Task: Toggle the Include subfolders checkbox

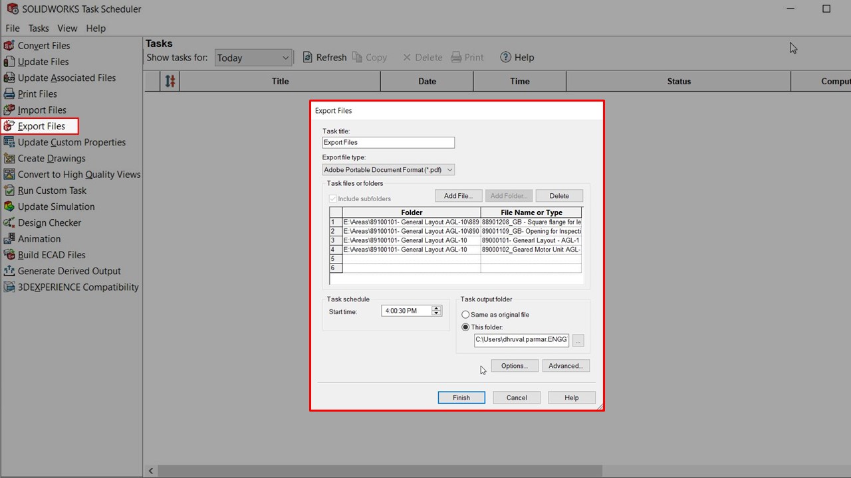Action: (333, 199)
